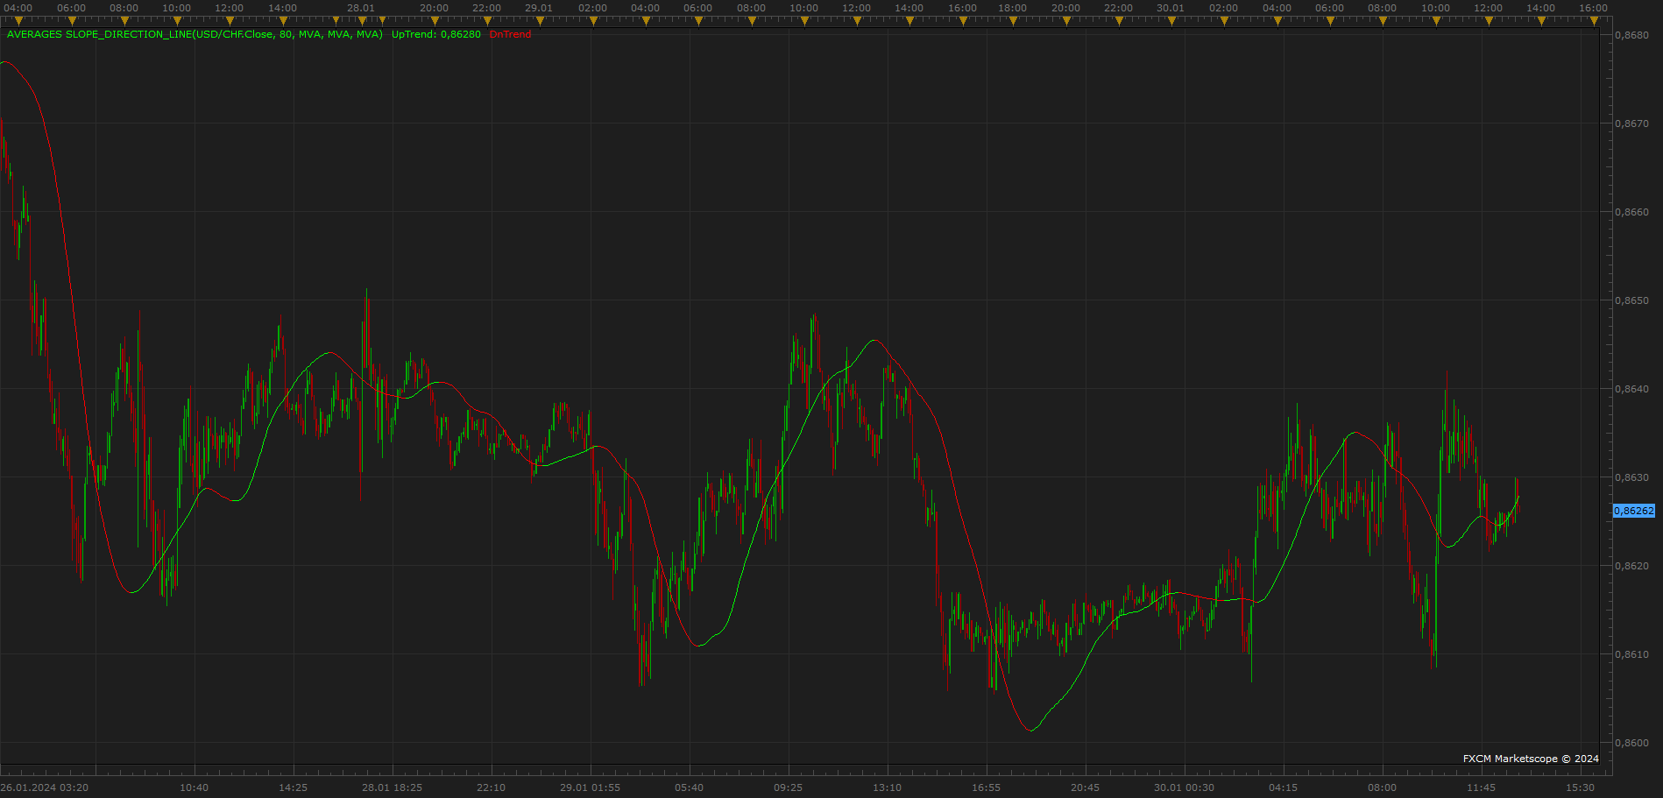Click the 29.01 top date label

(540, 8)
